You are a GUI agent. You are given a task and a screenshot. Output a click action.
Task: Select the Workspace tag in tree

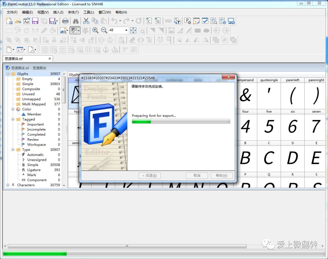pos(36,144)
